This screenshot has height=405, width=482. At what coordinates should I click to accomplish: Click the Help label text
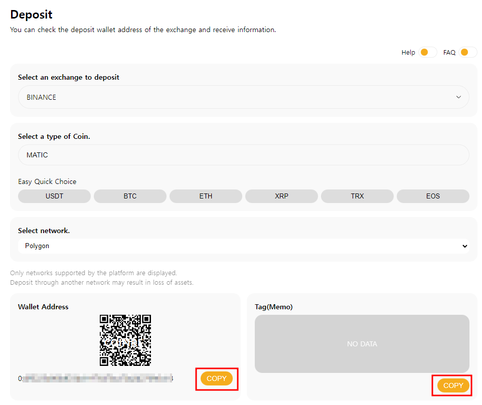click(408, 52)
